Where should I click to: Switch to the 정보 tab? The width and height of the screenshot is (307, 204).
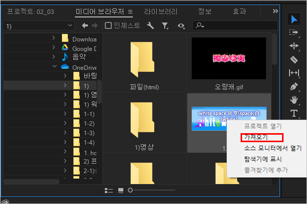[205, 11]
